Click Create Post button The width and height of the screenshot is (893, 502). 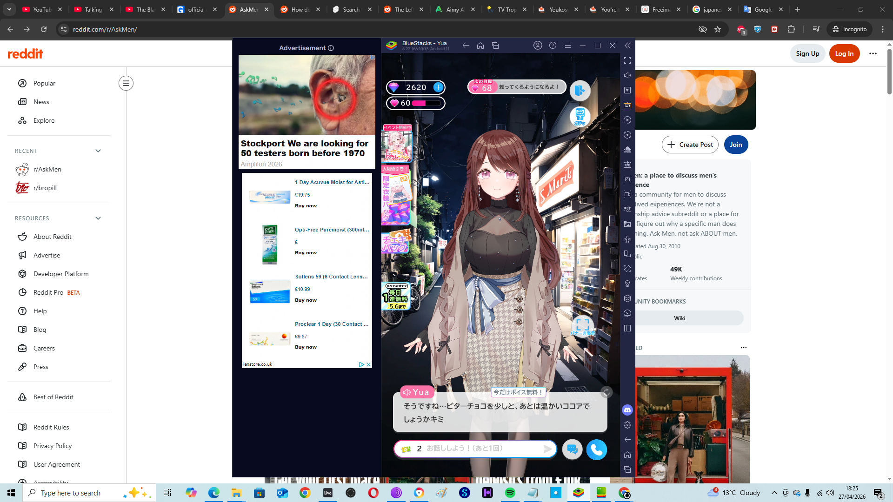click(690, 145)
